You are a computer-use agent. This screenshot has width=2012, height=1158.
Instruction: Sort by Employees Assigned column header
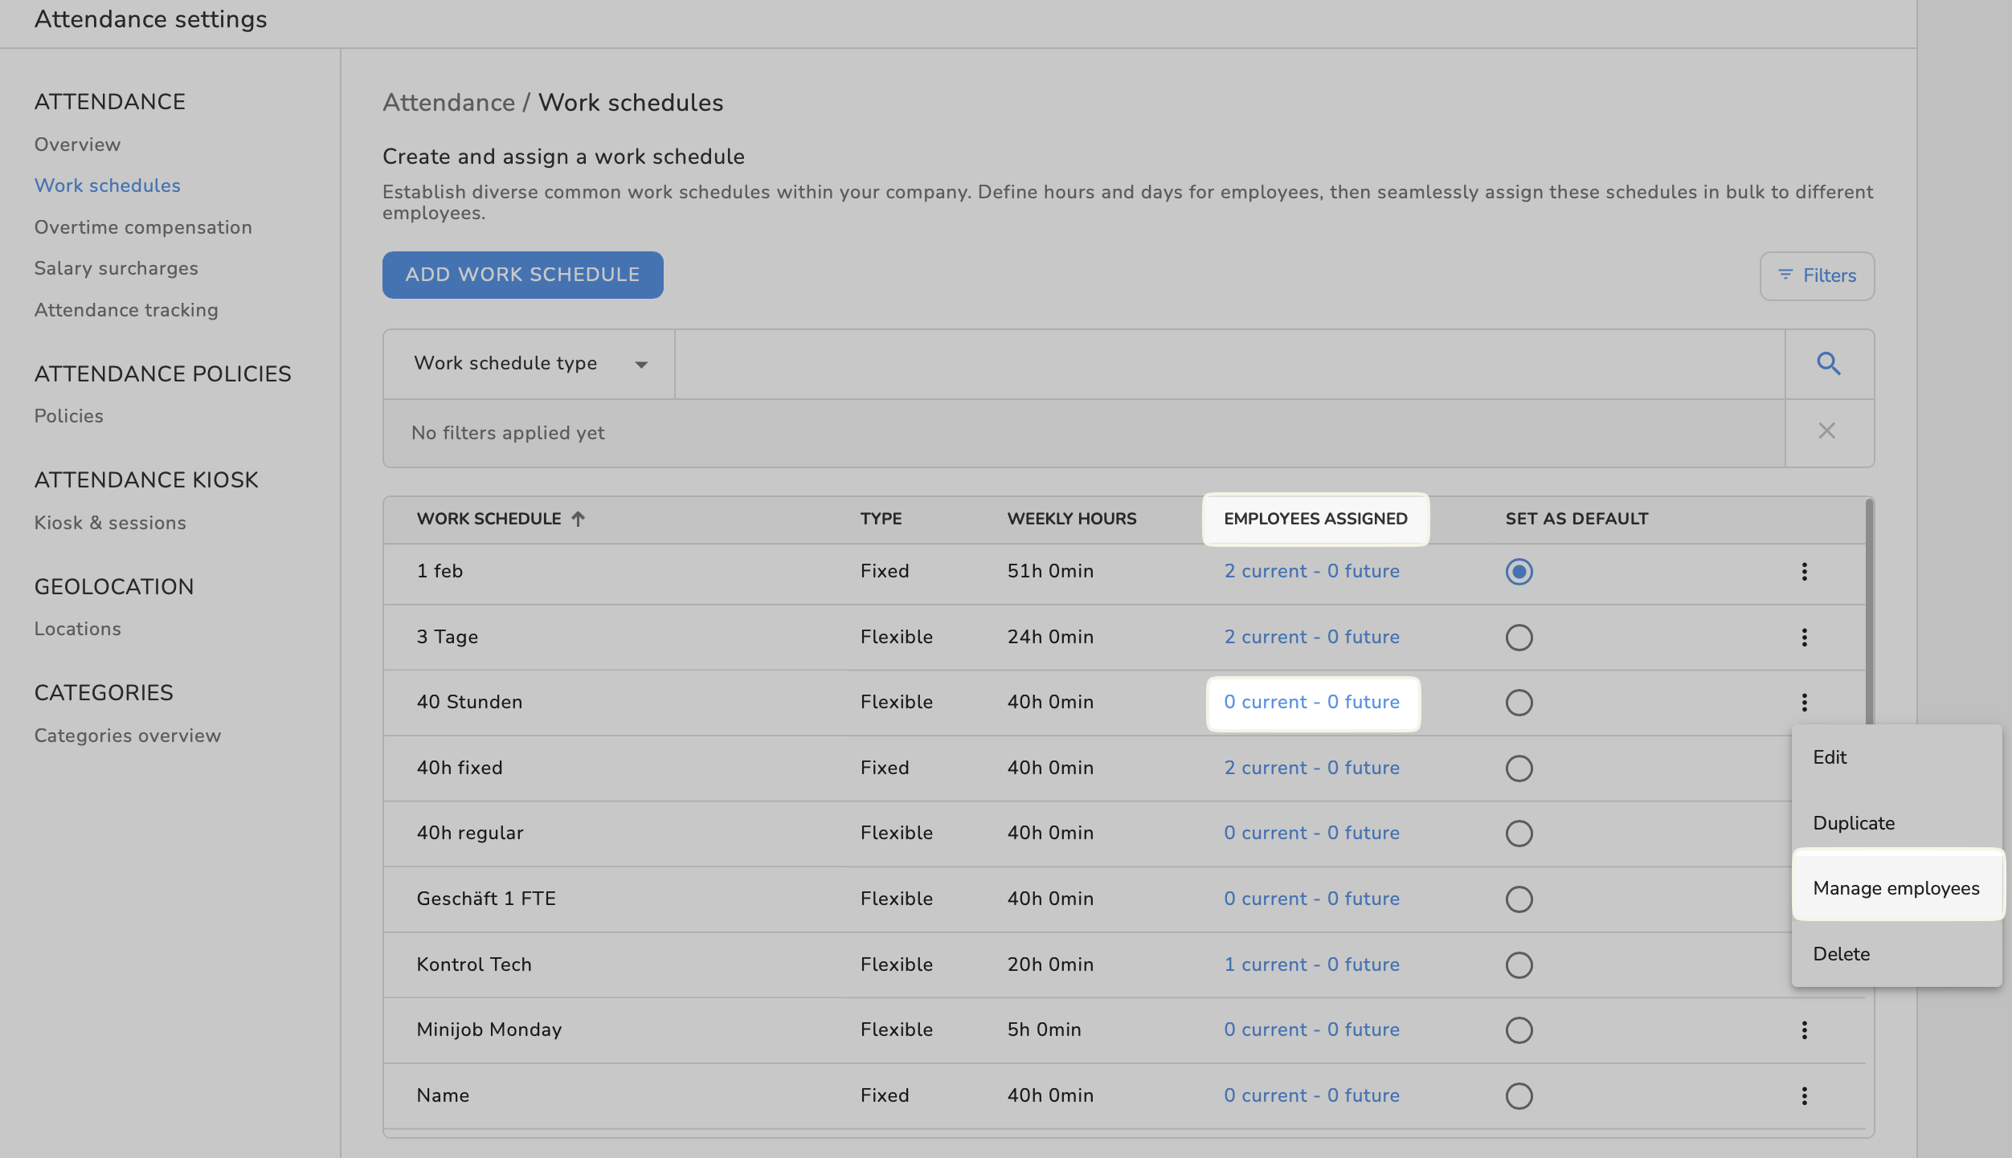[1315, 519]
